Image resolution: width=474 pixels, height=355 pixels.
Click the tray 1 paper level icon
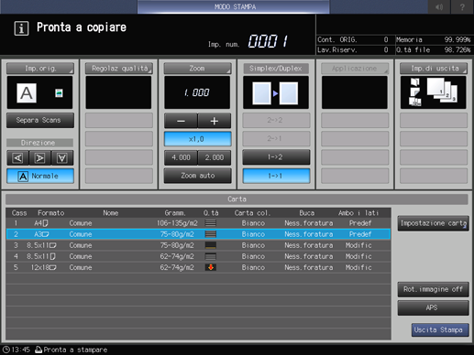[x=211, y=223]
